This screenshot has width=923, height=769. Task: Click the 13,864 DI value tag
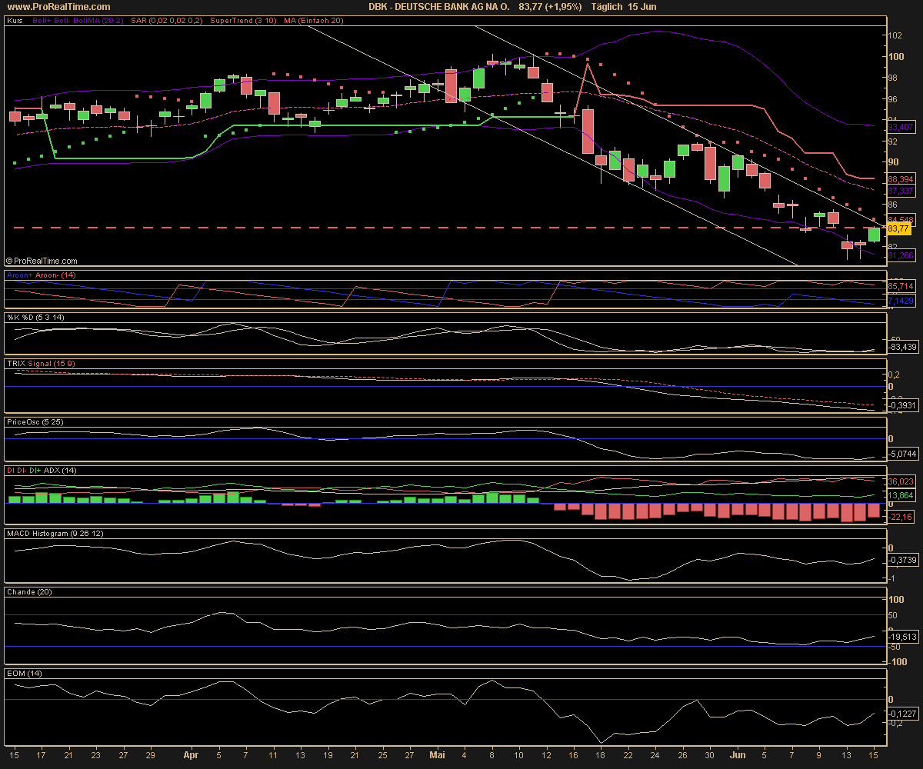[x=901, y=496]
